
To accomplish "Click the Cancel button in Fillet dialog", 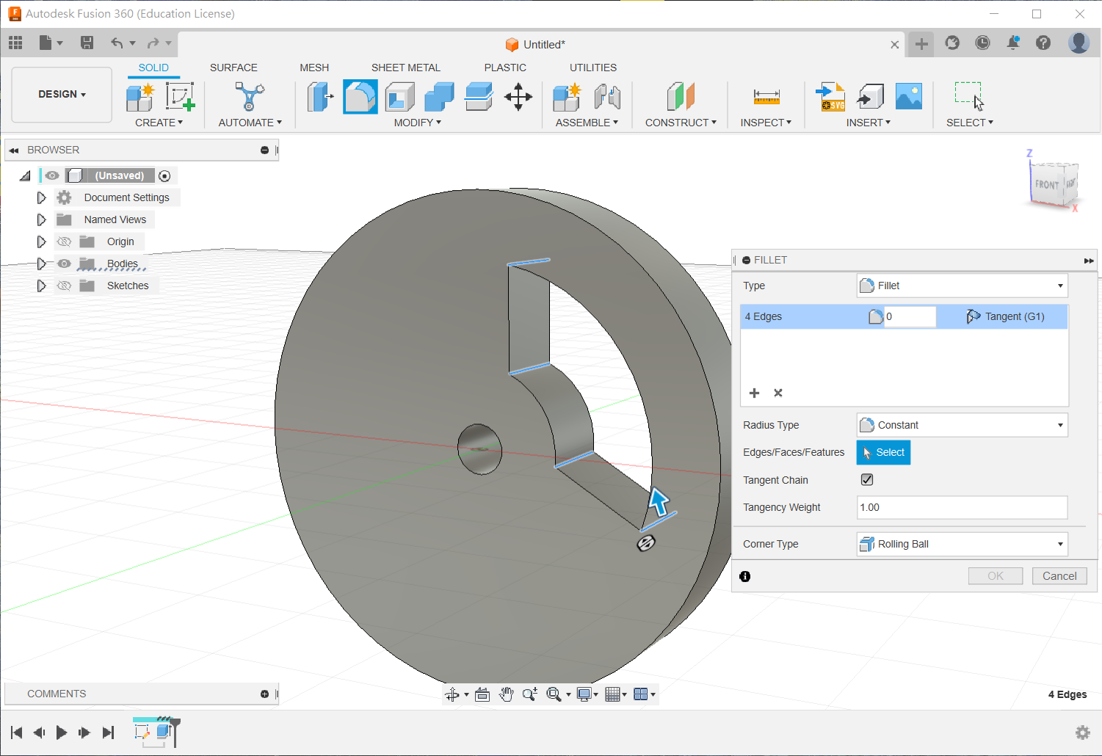I will point(1059,576).
